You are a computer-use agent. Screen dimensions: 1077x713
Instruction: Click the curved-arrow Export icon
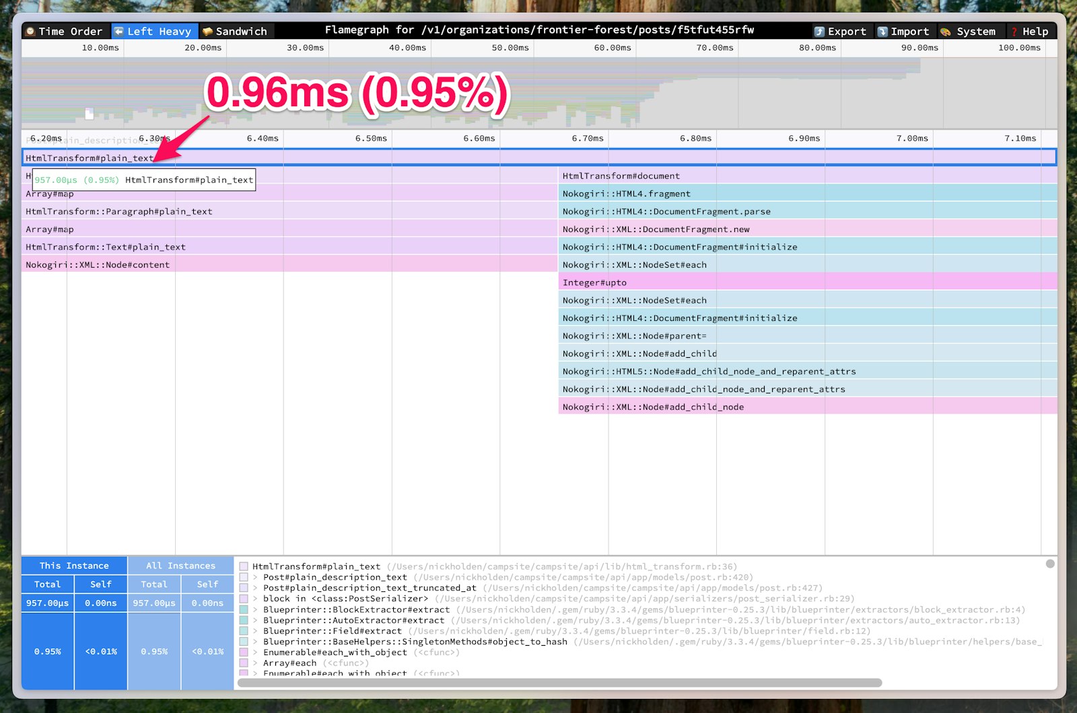(x=820, y=30)
